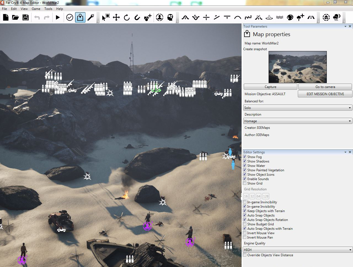
Task: Open the Help menu
Action: click(x=60, y=9)
